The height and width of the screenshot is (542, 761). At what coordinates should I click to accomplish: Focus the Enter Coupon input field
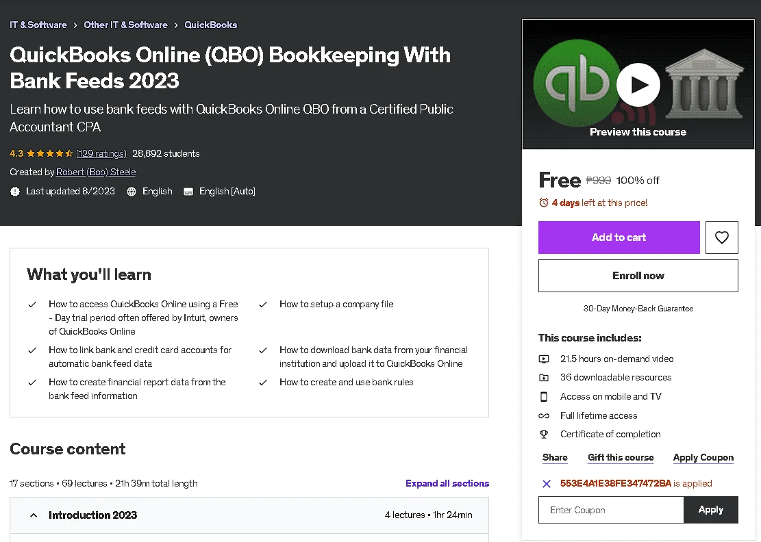[x=611, y=510]
